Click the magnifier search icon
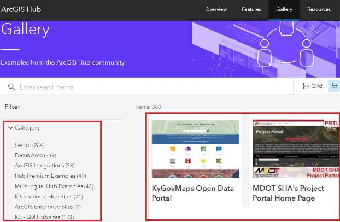This screenshot has height=222, width=340. pos(11,87)
